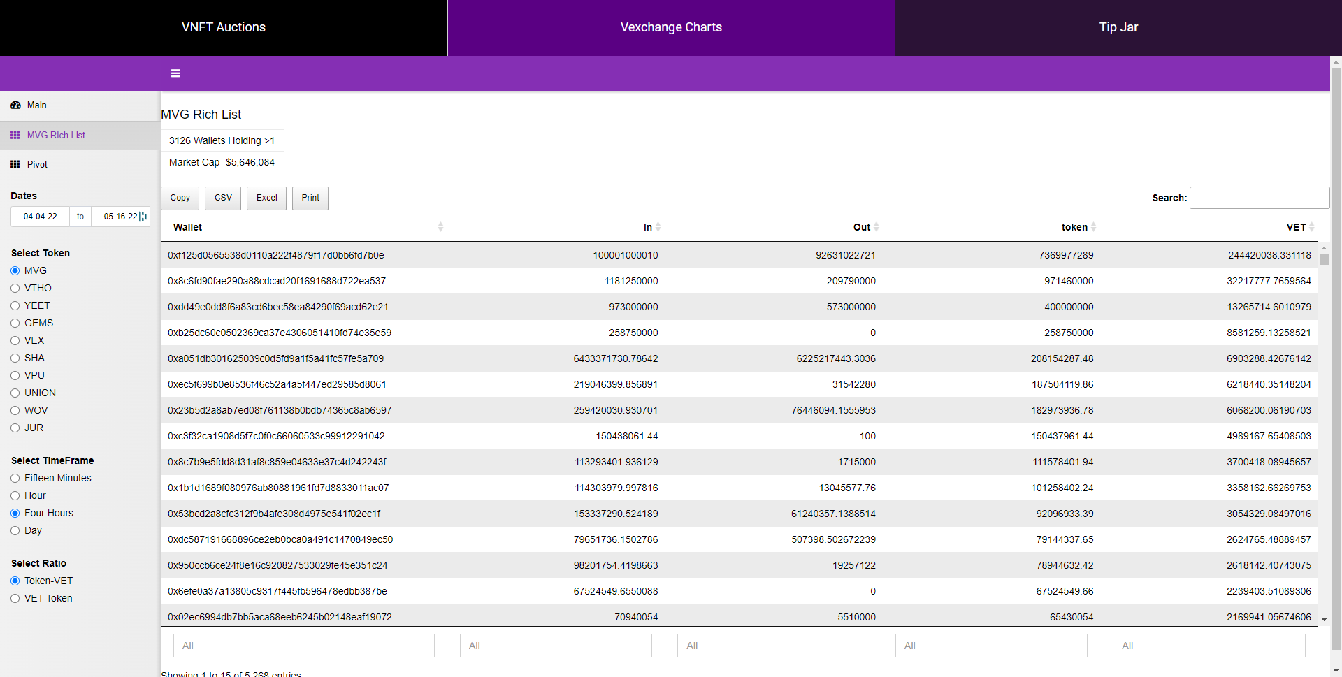1342x677 pixels.
Task: Click the Out column filter field
Action: coord(774,646)
